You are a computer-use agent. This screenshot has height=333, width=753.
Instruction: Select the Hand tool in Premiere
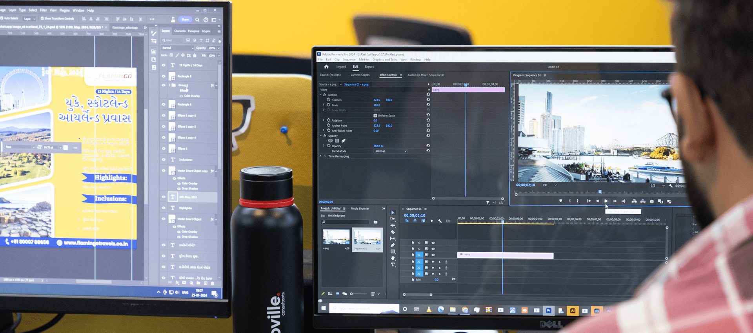[x=393, y=258]
